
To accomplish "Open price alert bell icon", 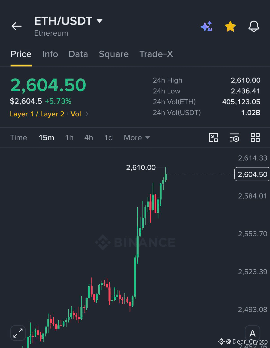I will click(254, 26).
